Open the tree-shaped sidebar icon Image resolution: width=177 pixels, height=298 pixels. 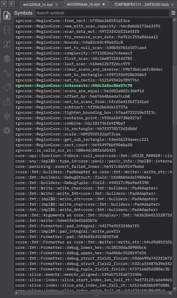(x=7, y=116)
